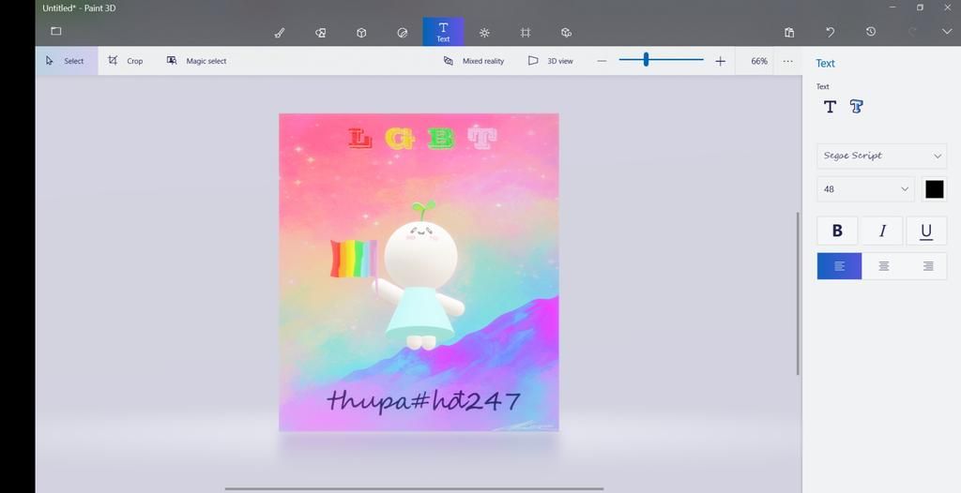Open the expand menu folder icon
961x493 pixels.
point(55,31)
